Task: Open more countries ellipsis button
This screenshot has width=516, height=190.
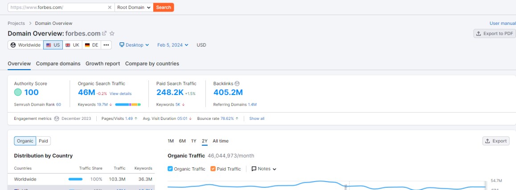Action: tap(106, 45)
